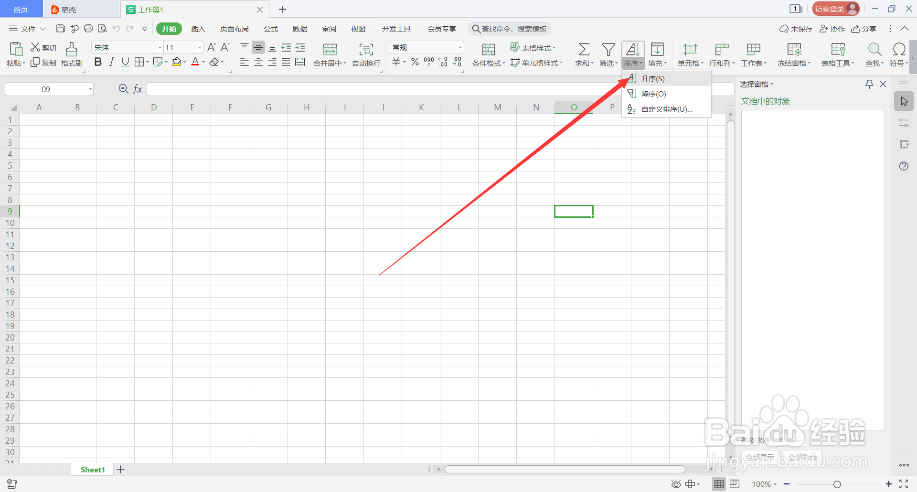Open the font name dropdown

(159, 47)
